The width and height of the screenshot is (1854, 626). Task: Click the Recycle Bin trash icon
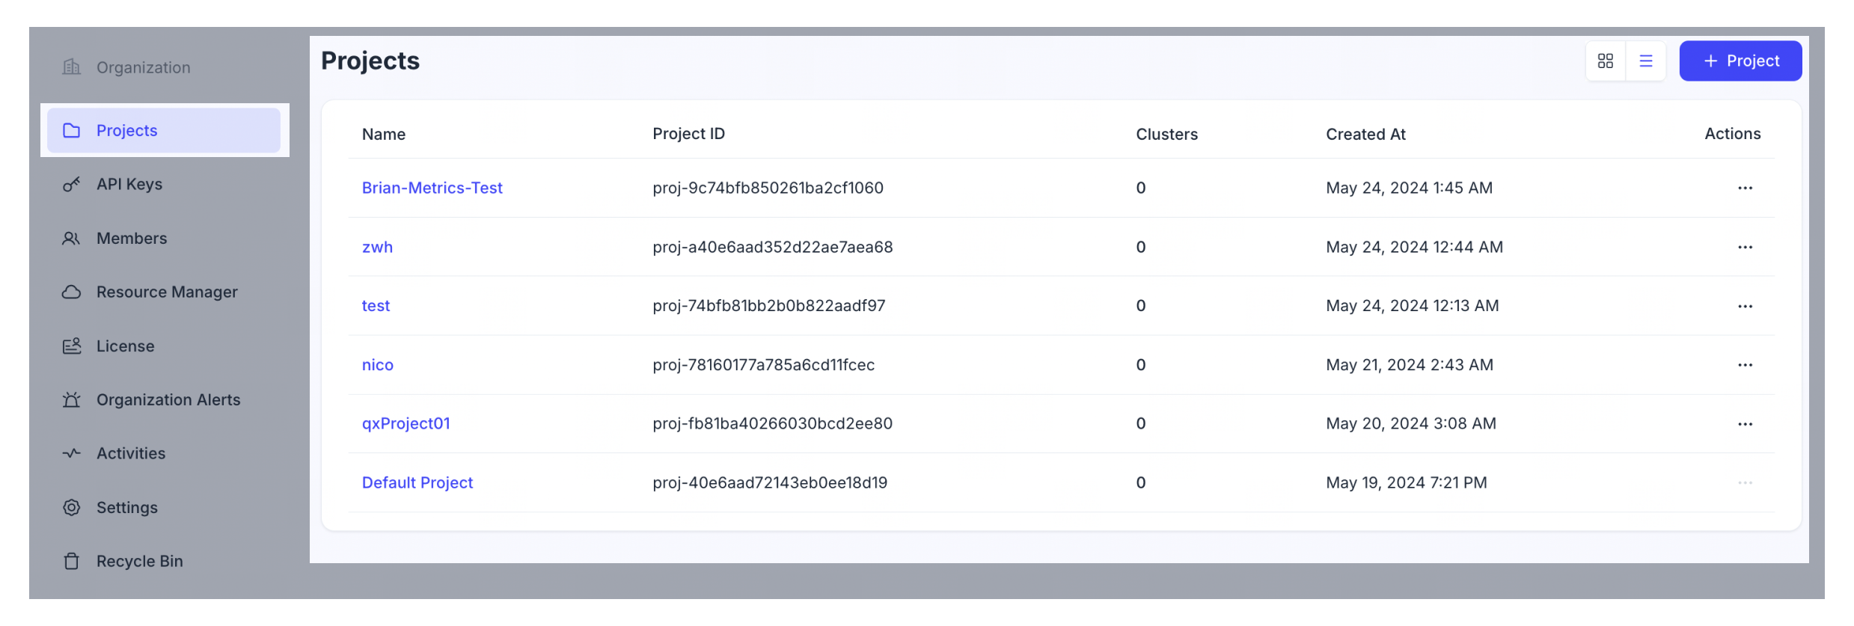click(71, 561)
